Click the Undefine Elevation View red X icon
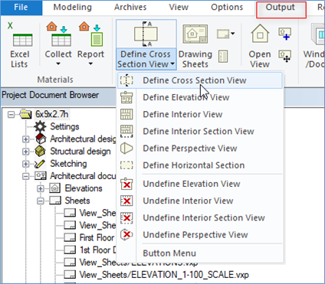Viewport: 325px width, 284px height. pos(126,184)
